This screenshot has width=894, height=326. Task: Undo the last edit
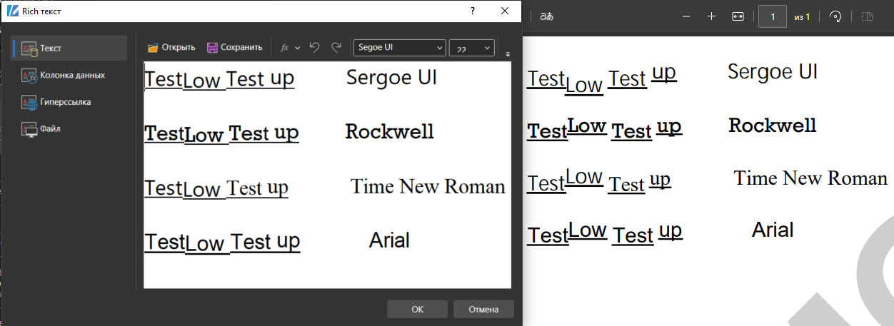coord(314,47)
